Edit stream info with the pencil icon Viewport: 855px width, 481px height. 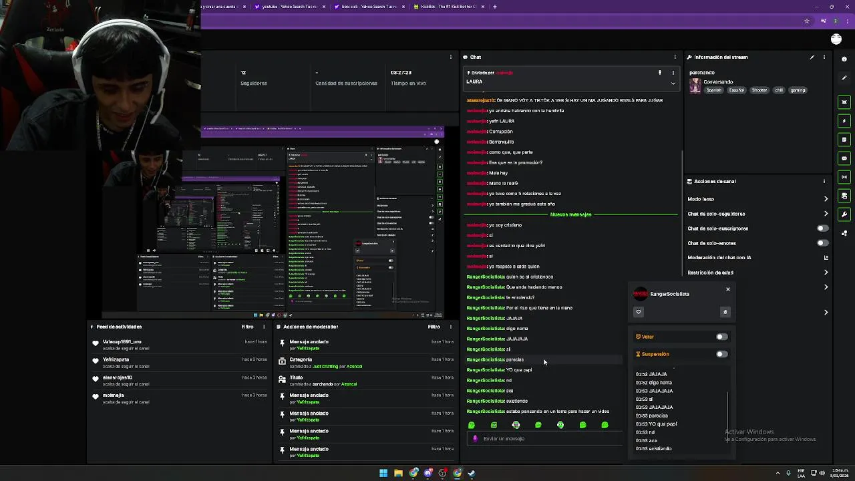tap(812, 57)
